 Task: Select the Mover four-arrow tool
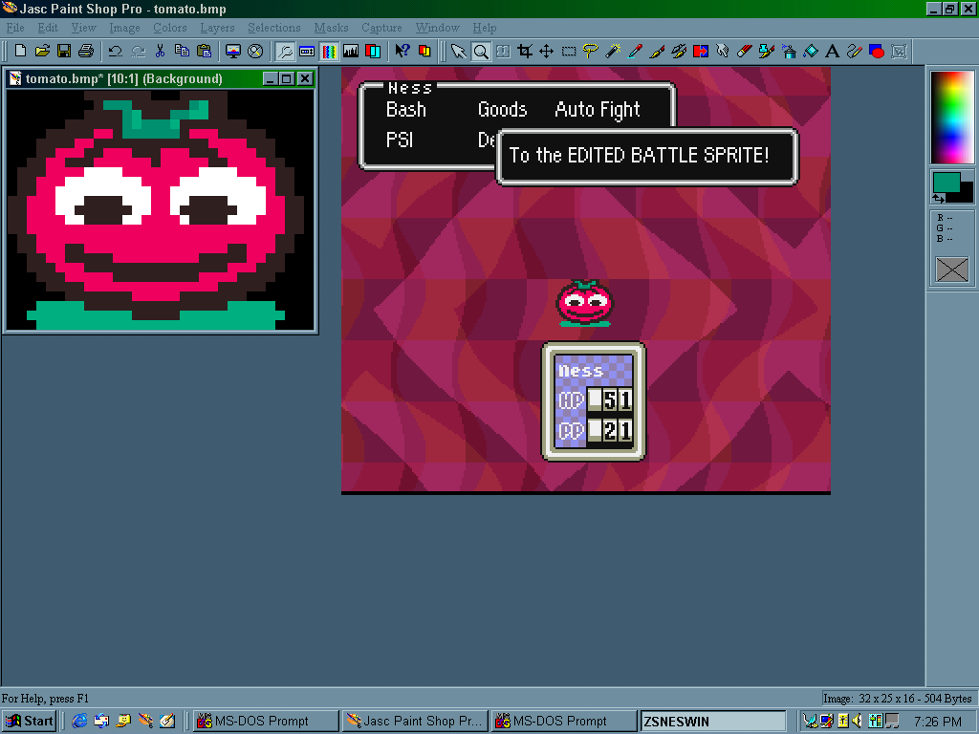(x=546, y=51)
